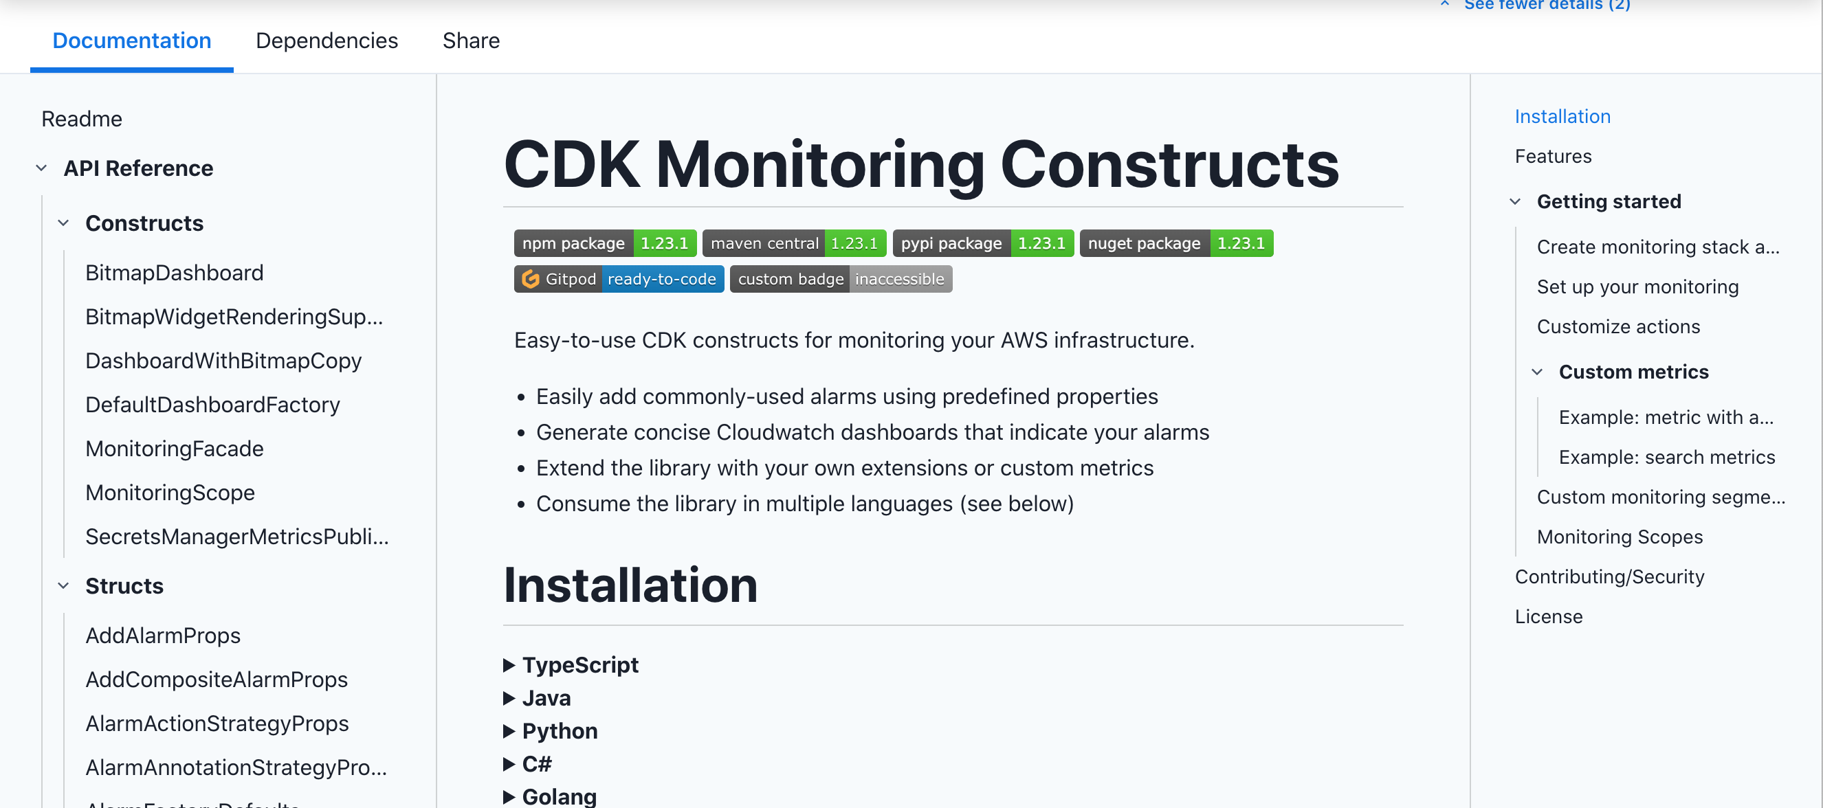Click the nuget package version badge
The height and width of the screenshot is (808, 1823).
(x=1175, y=243)
